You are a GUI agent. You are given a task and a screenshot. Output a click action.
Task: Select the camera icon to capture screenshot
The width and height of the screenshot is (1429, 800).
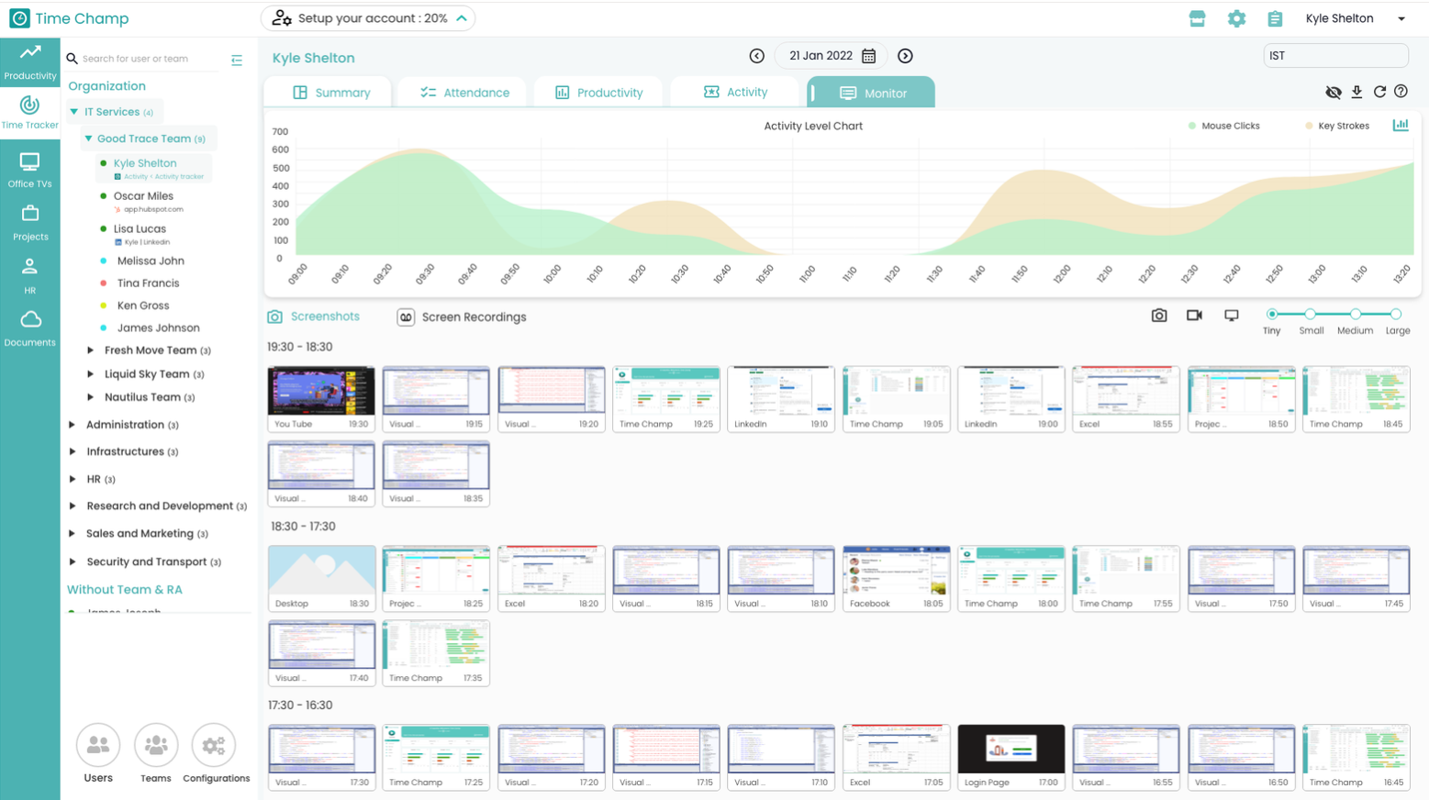pos(1158,315)
